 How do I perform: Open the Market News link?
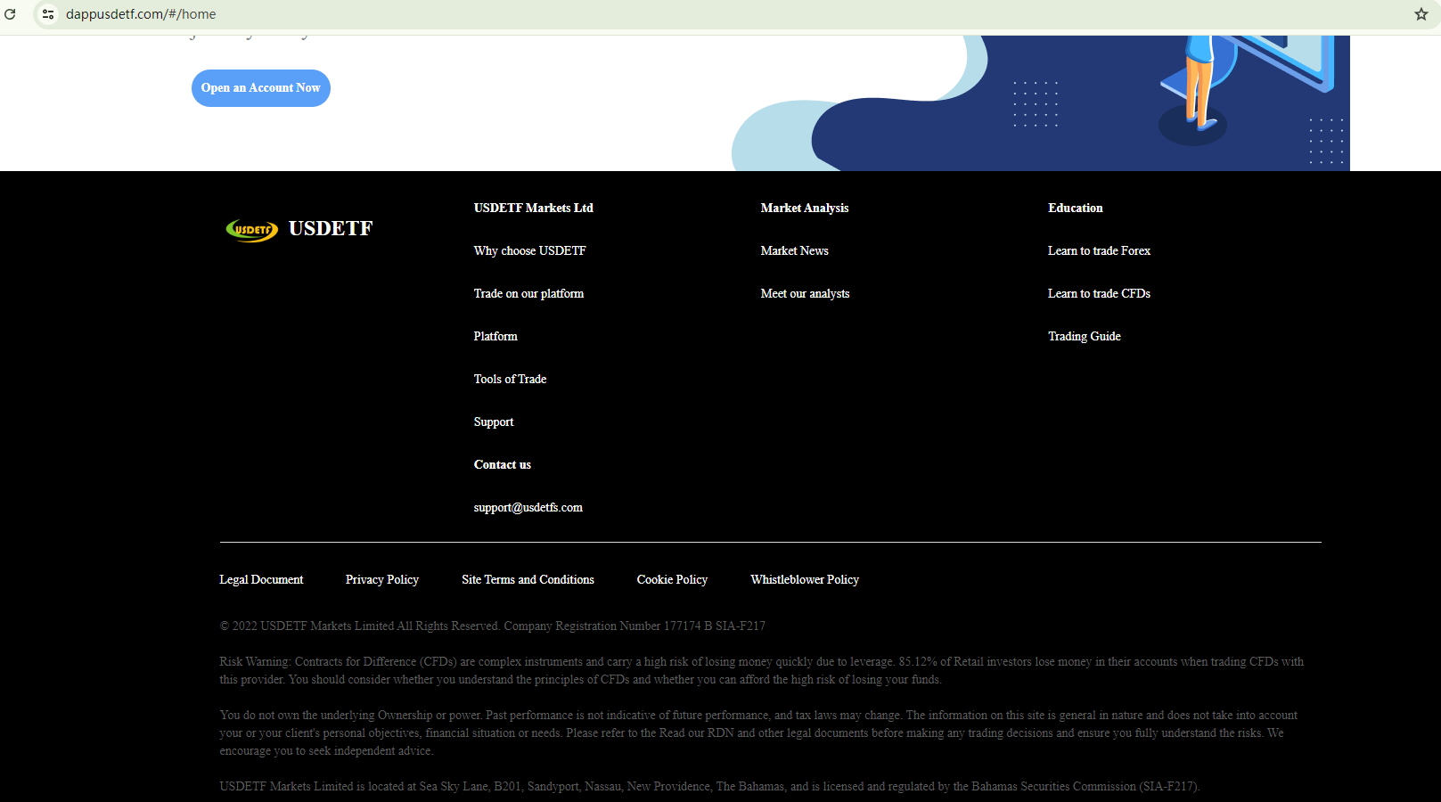795,251
